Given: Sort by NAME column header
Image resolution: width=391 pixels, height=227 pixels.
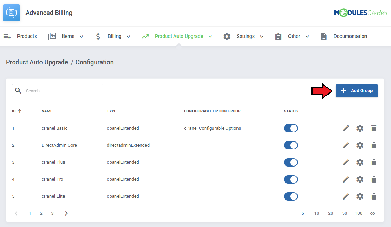Looking at the screenshot, I should (x=47, y=111).
